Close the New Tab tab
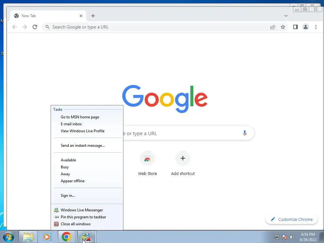The image size is (324, 243). click(81, 16)
